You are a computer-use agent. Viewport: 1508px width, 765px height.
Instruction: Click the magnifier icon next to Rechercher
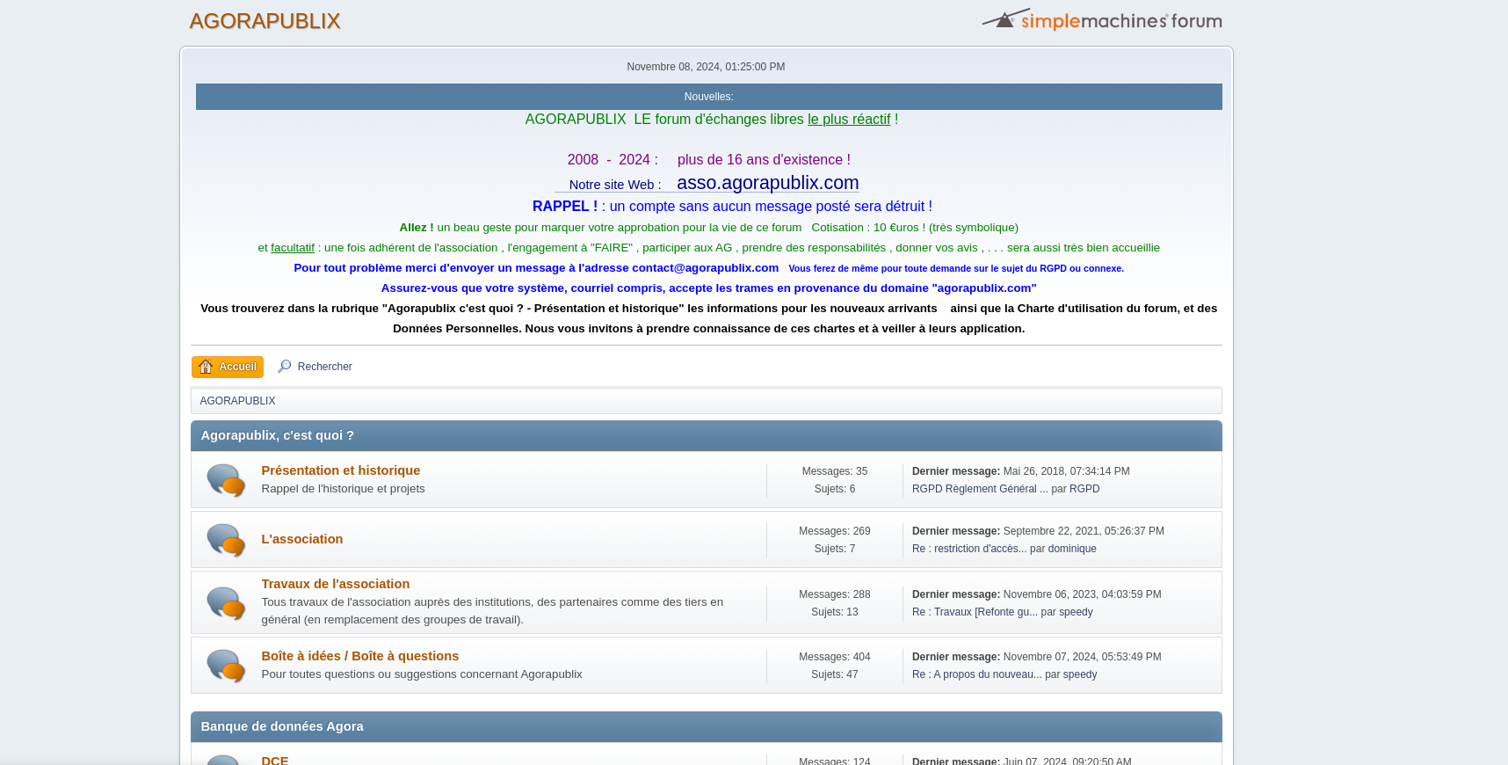click(284, 366)
